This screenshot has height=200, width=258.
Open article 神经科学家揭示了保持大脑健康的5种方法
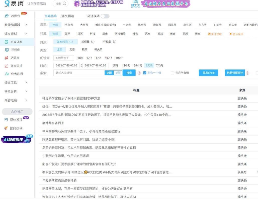71,98
